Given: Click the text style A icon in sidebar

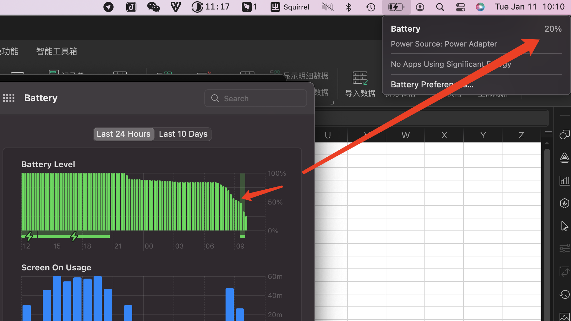Looking at the screenshot, I should [564, 157].
